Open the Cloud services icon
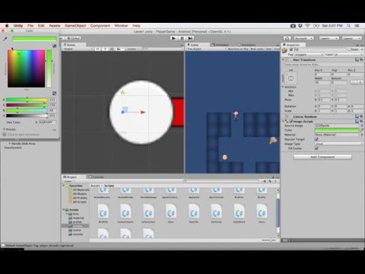This screenshot has height=274, width=365. point(287,38)
